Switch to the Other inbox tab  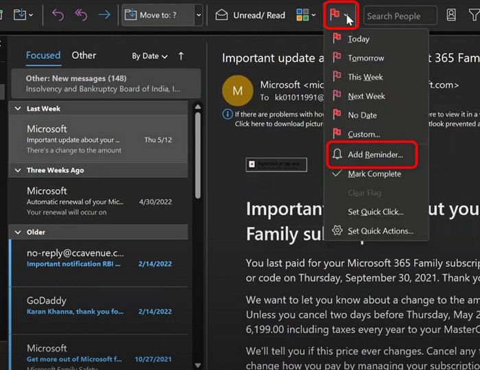click(x=84, y=56)
